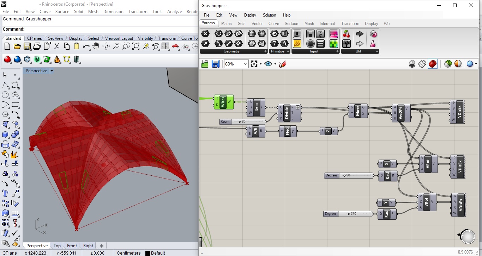Screen dimensions: 482x256
Task: Click the red car icon in Rhino toolbar
Action: click(175, 46)
